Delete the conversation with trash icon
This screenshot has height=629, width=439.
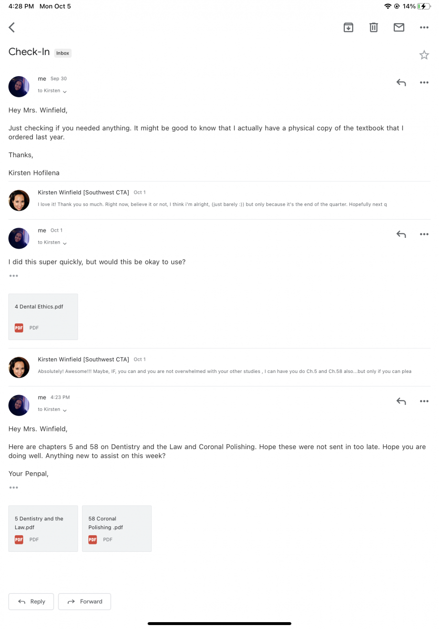click(374, 28)
